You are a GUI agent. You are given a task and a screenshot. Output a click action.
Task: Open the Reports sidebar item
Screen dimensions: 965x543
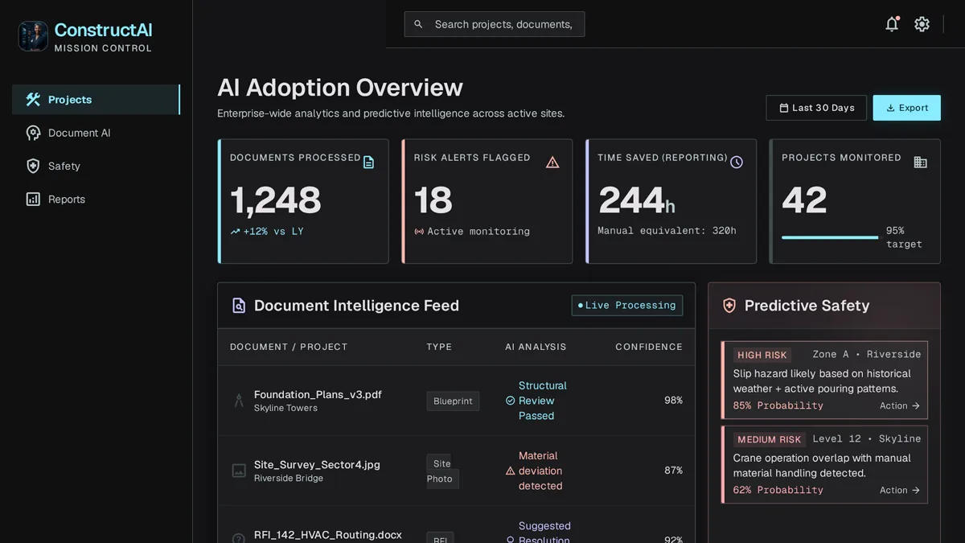coord(96,199)
